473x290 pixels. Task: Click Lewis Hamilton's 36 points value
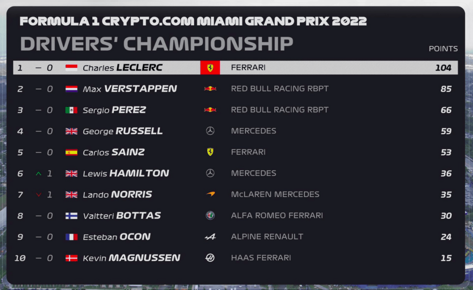coord(446,173)
